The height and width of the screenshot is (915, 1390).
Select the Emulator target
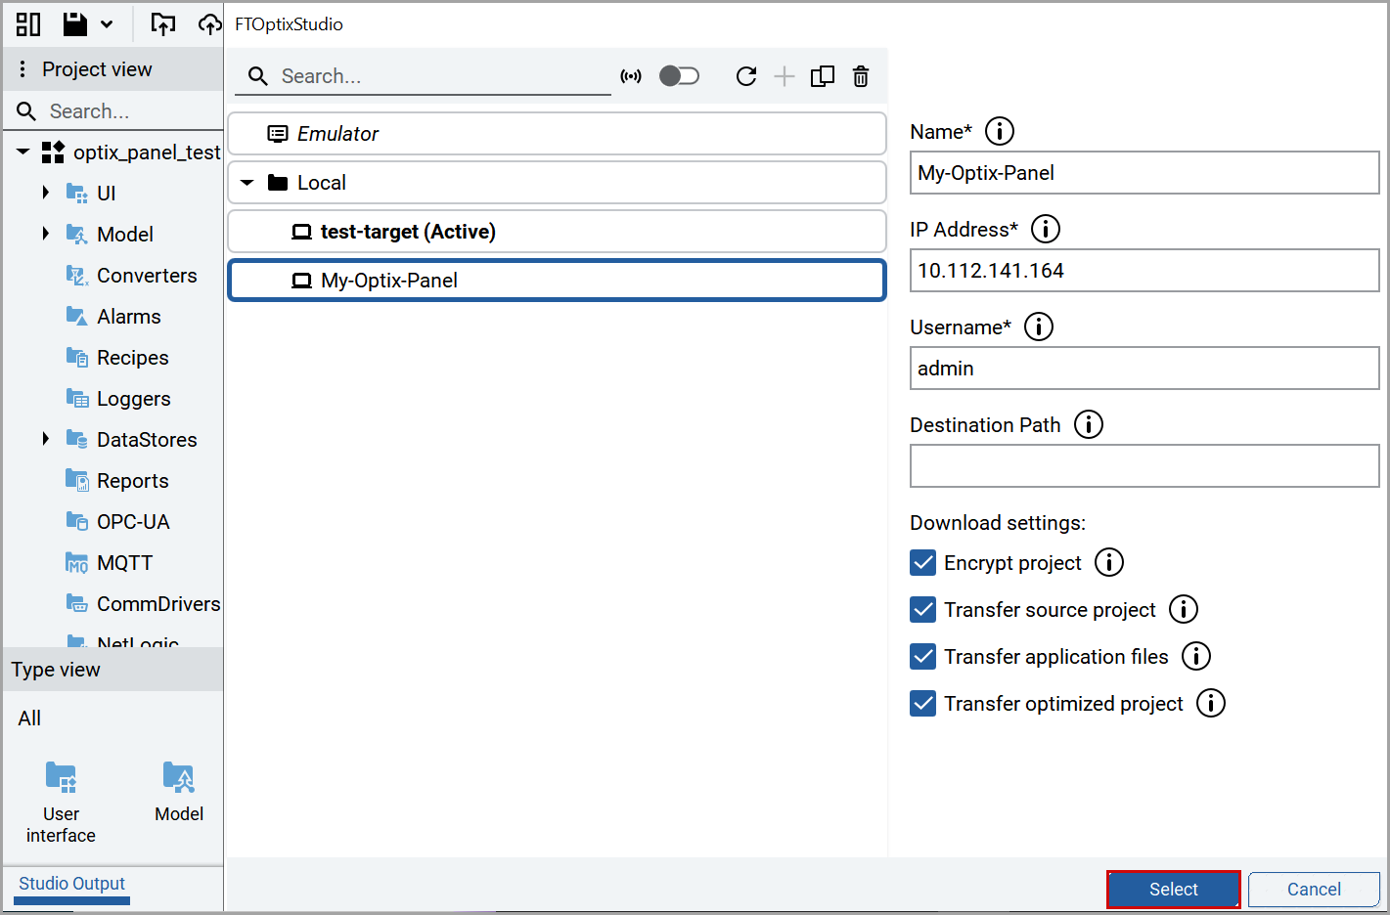point(558,134)
